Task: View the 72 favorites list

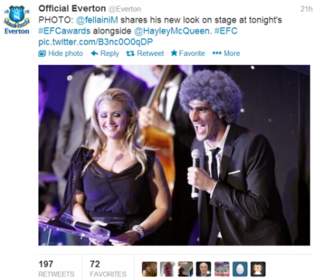Action: 108,268
